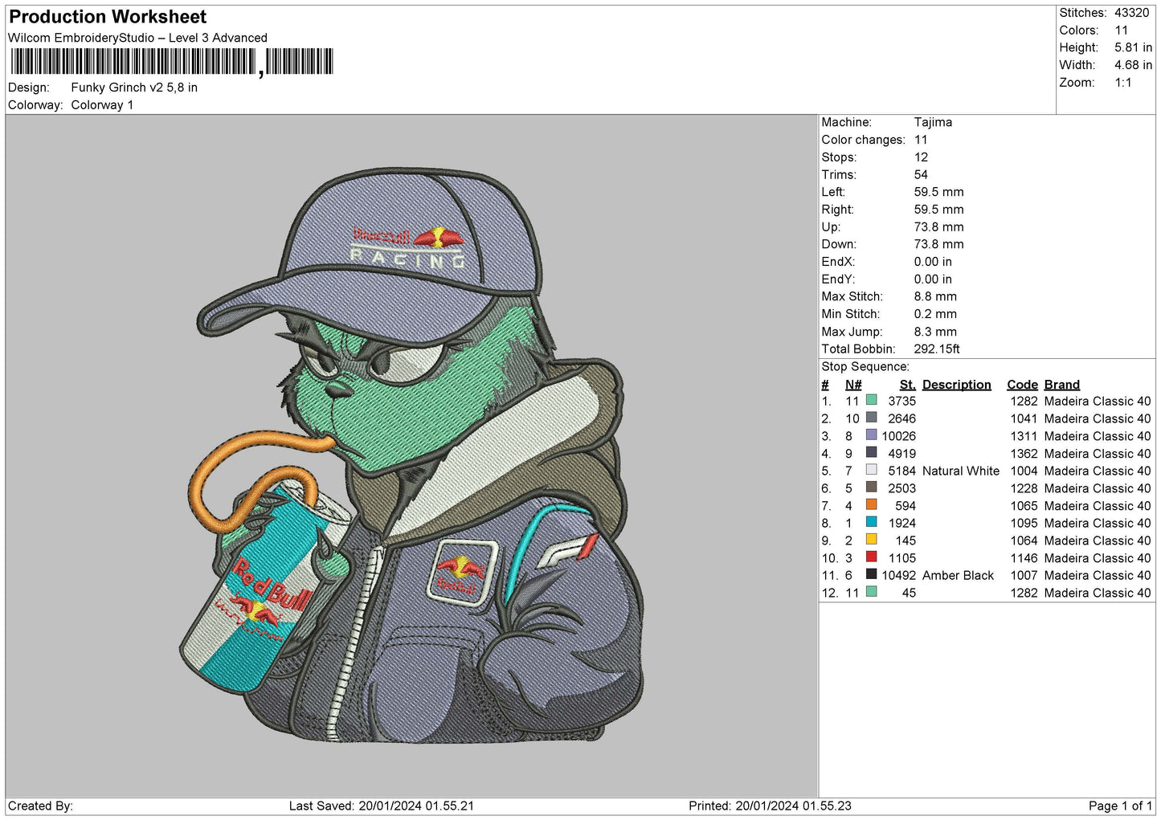Select the "Brand" column header

click(x=1062, y=385)
